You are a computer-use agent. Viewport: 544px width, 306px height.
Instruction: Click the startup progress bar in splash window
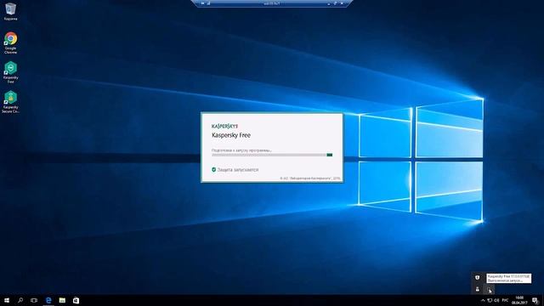[x=272, y=155]
